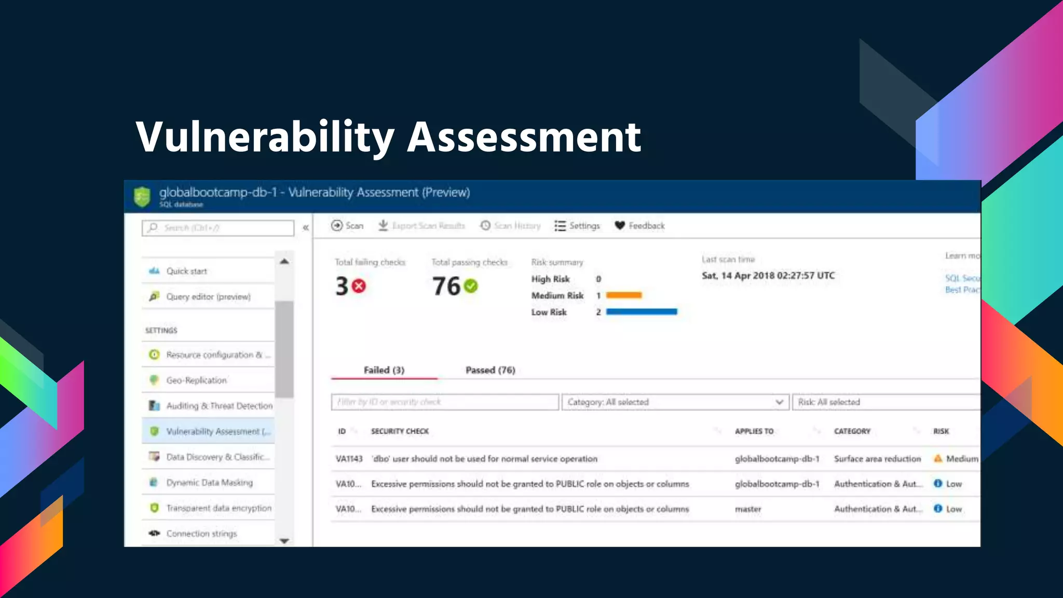The height and width of the screenshot is (598, 1063).
Task: Open the Best Practices link
Action: tap(963, 290)
